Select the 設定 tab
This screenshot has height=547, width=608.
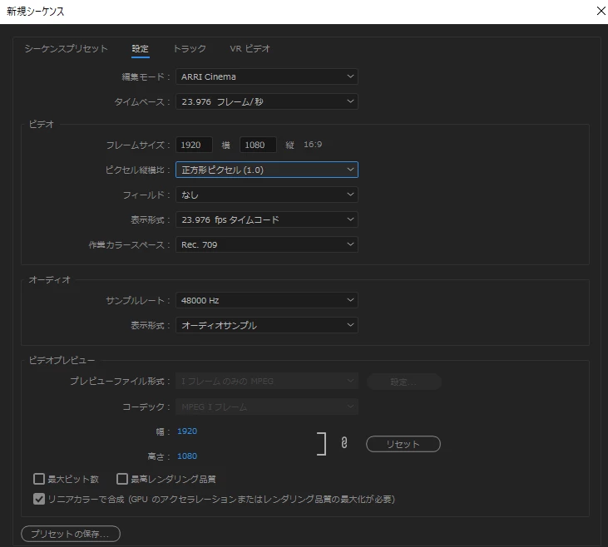pyautogui.click(x=140, y=48)
